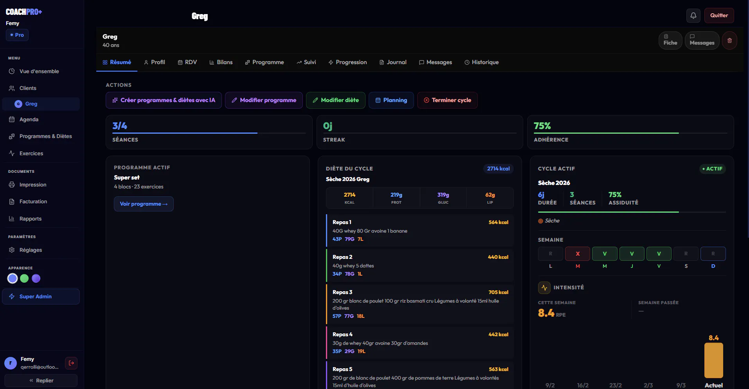Collapse the sidebar with Replier
The height and width of the screenshot is (389, 749).
41,380
